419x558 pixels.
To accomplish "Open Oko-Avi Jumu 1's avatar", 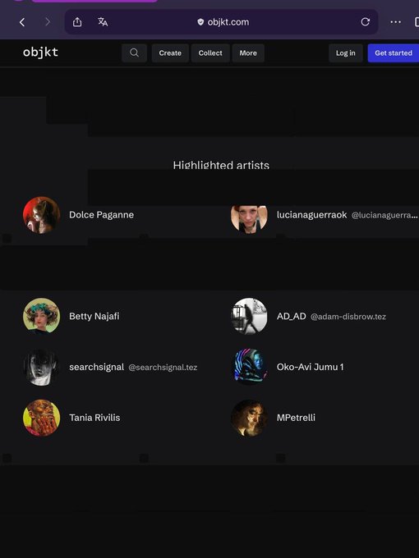I will pyautogui.click(x=249, y=367).
